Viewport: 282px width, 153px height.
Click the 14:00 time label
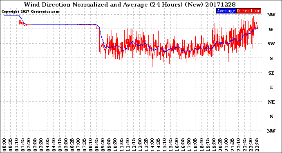pyautogui.click(x=152, y=145)
